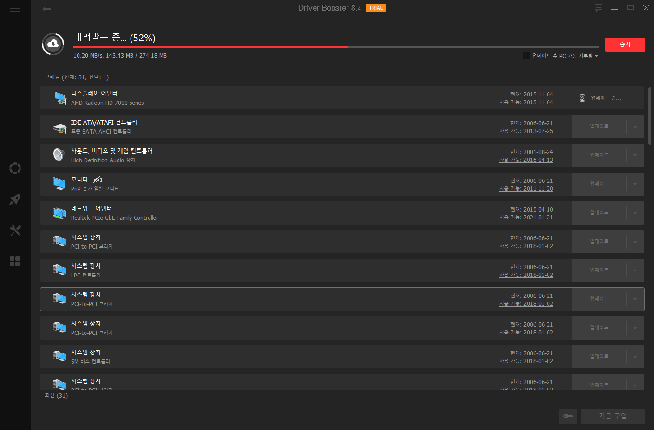Click the LPC 컨트롤러 system device icon
This screenshot has width=654, height=430.
tap(59, 270)
